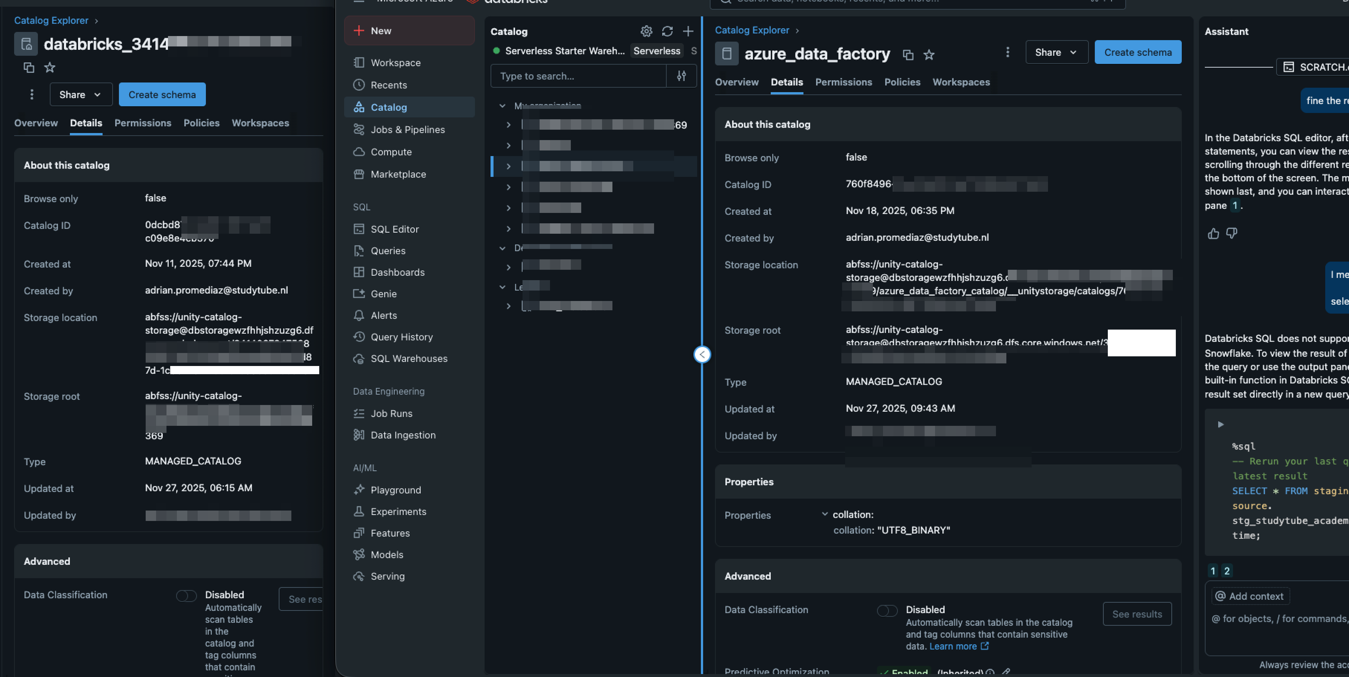Screen dimensions: 1349x677
Task: Open the Learn more link under Data Classification
Action: (x=954, y=646)
